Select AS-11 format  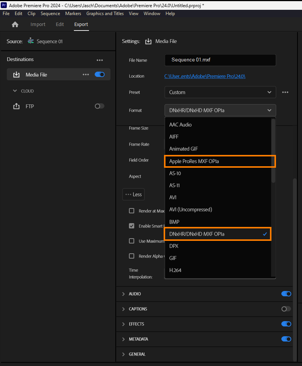click(x=218, y=185)
